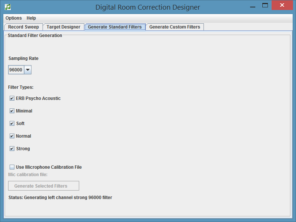Switch to the Record Sweep tab
This screenshot has width=296, height=222.
point(23,27)
